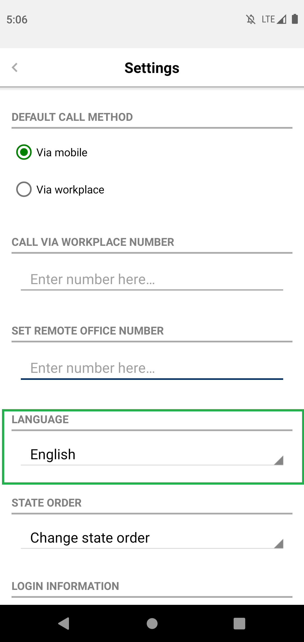The image size is (304, 642).
Task: Tap the battery status icon
Action: tap(295, 19)
